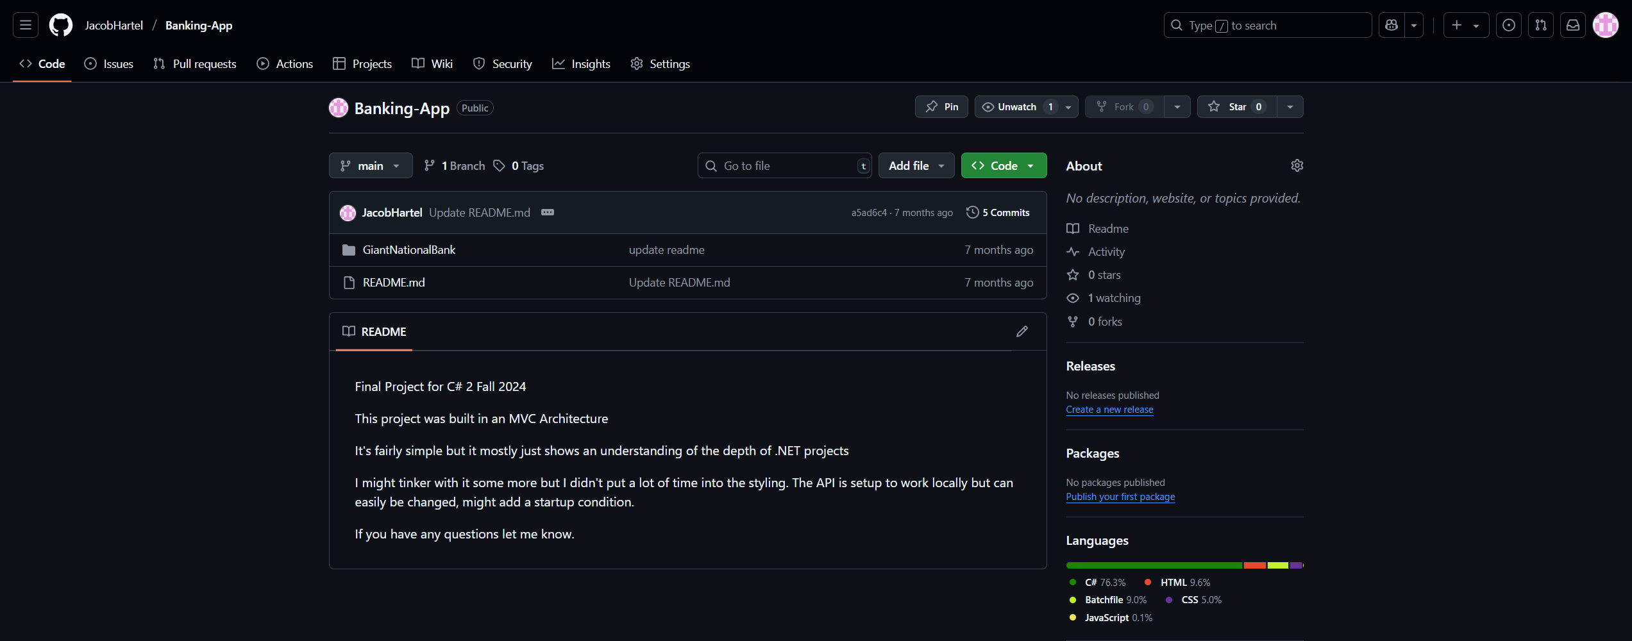1632x641 pixels.
Task: Pin the Banking-App repository
Action: point(941,107)
